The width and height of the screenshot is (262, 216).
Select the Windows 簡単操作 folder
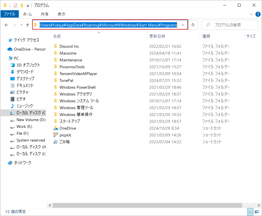(76, 115)
